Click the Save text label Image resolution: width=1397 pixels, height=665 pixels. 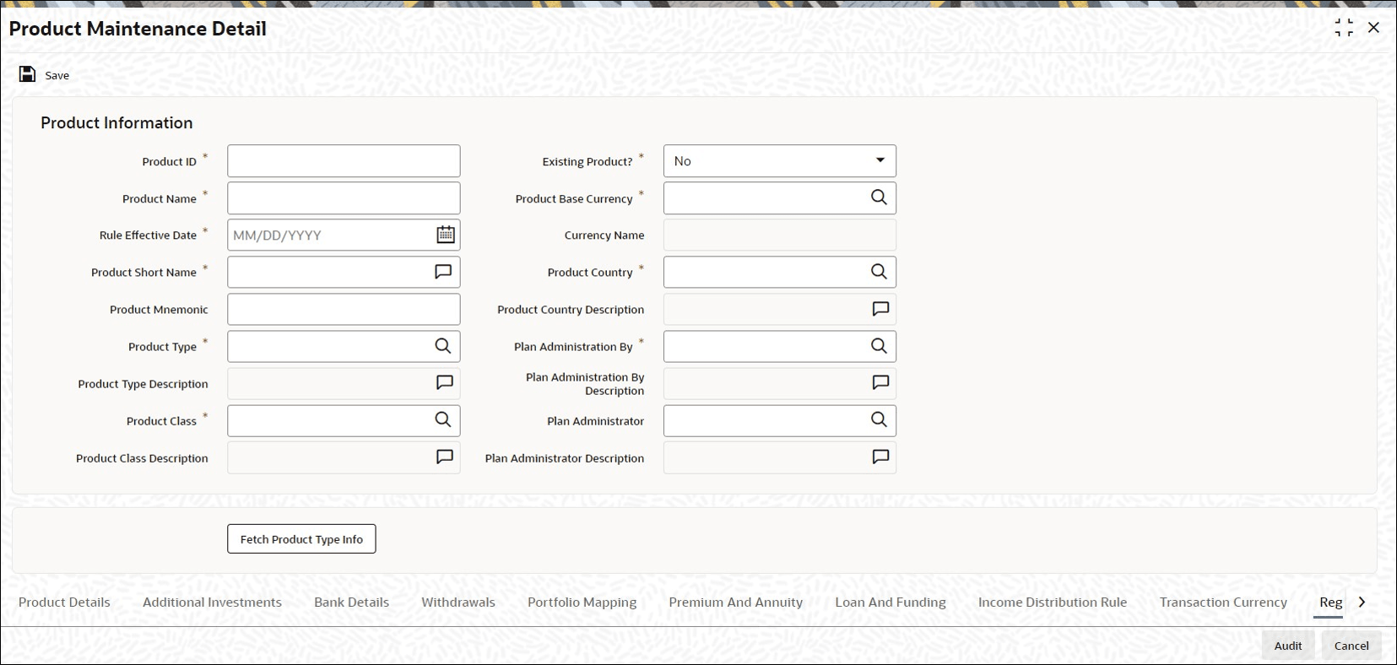coord(57,75)
